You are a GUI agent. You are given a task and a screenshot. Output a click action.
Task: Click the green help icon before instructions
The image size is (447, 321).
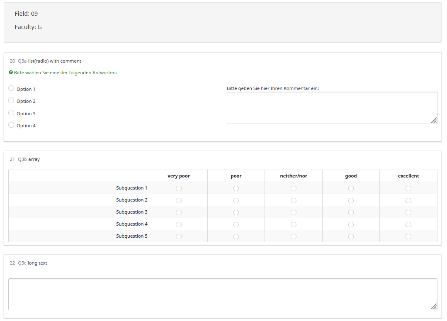11,73
